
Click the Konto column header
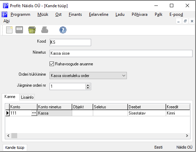(x=23, y=107)
